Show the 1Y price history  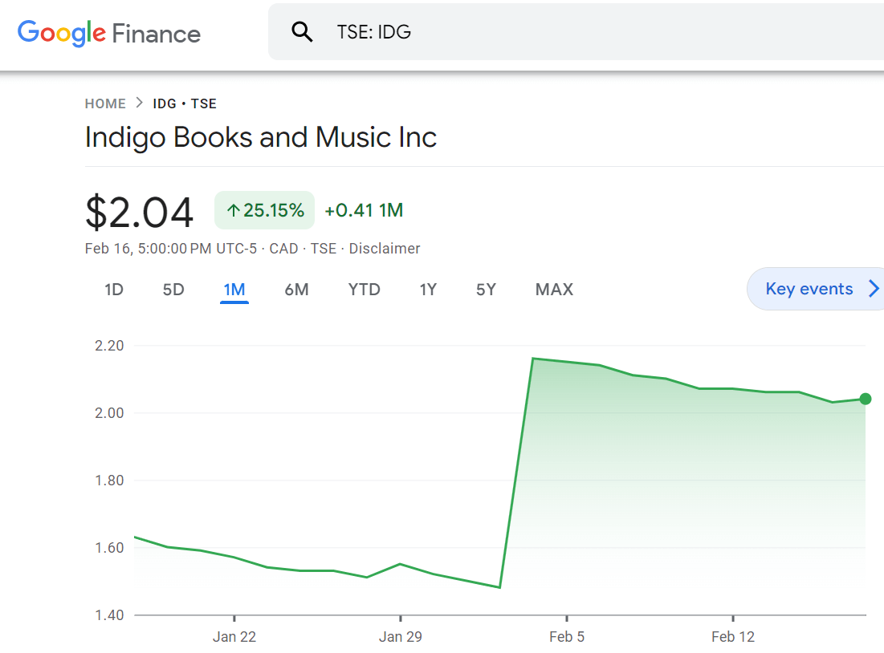tap(428, 290)
